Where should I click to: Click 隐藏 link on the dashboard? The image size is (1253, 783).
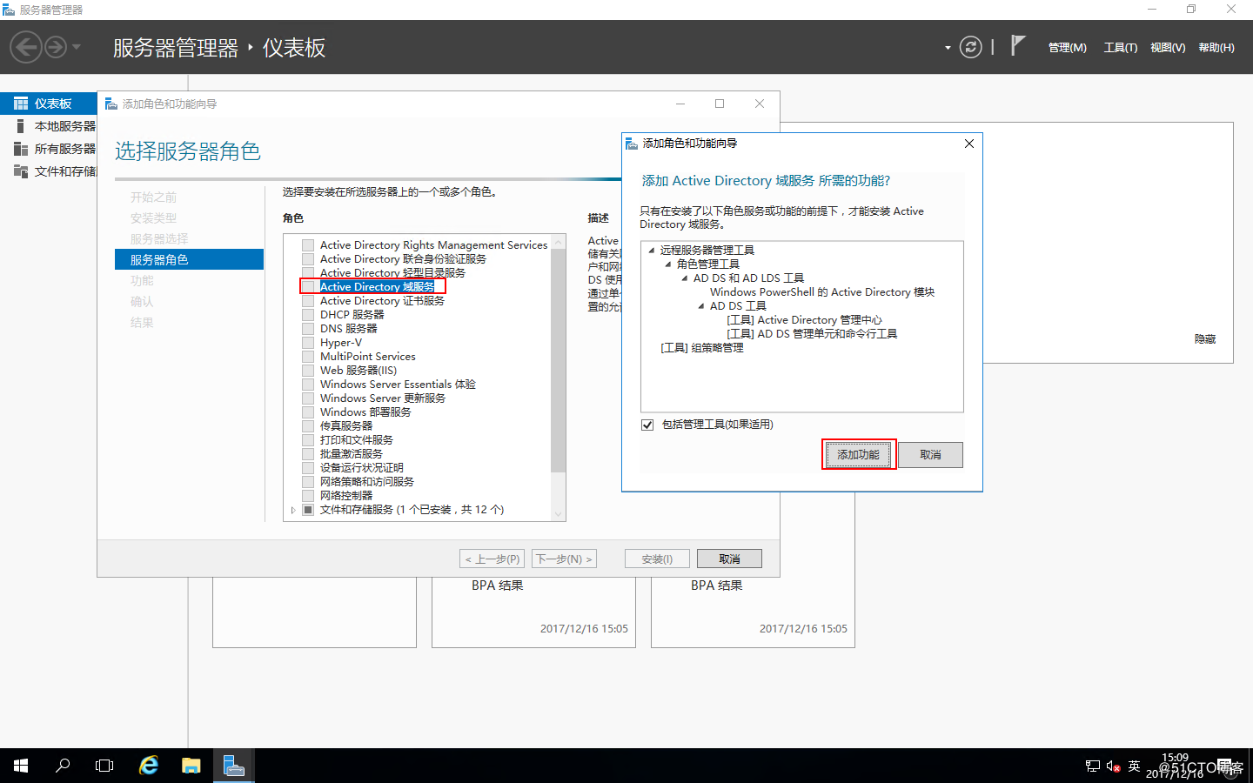point(1205,339)
